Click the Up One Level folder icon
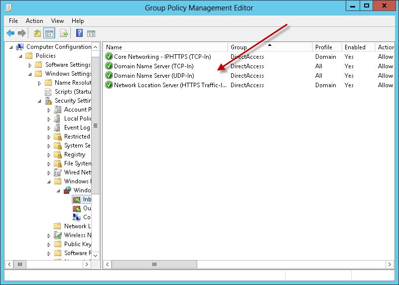The height and width of the screenshot is (285, 399). [37, 33]
